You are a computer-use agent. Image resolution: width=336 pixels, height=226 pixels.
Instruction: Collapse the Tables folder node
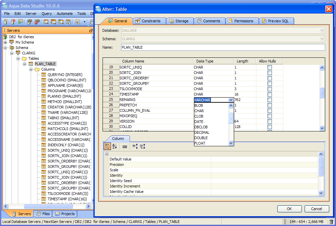pyautogui.click(x=18, y=58)
